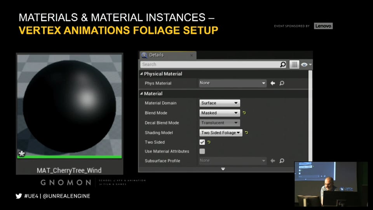Click the @UNREALENGINE handle text
The height and width of the screenshot is (210, 373).
point(66,196)
